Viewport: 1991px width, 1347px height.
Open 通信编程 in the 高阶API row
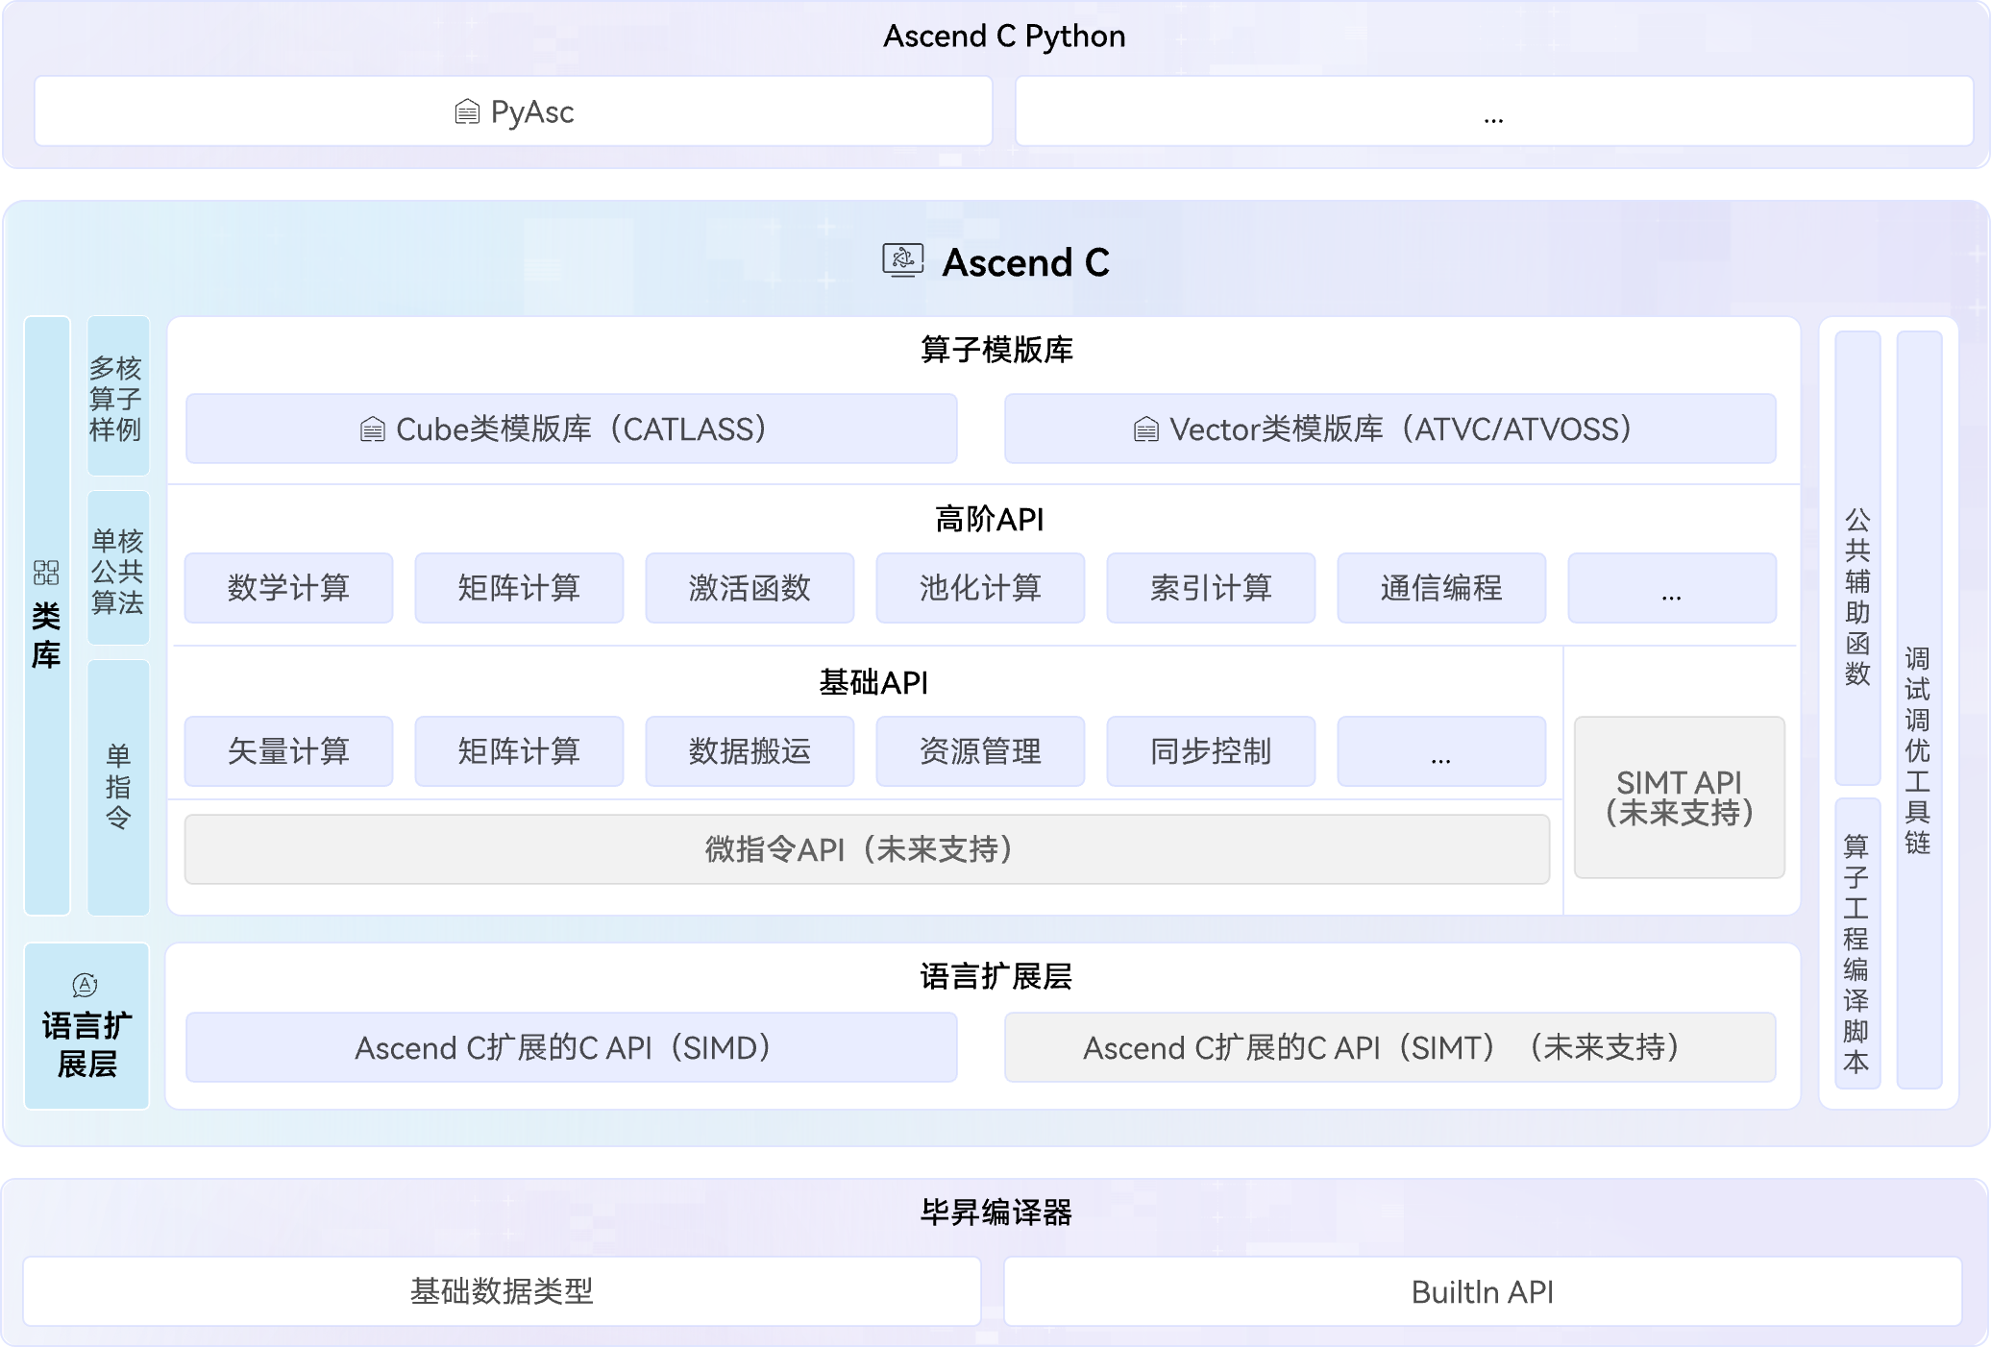click(1441, 588)
